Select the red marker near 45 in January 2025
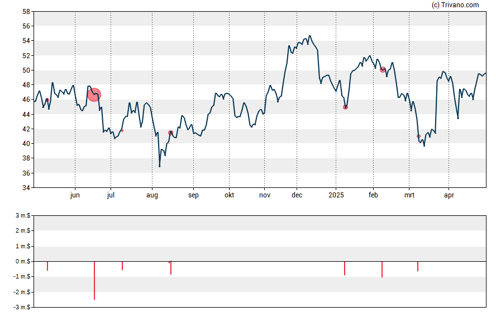The height and width of the screenshot is (316, 496). 345,107
